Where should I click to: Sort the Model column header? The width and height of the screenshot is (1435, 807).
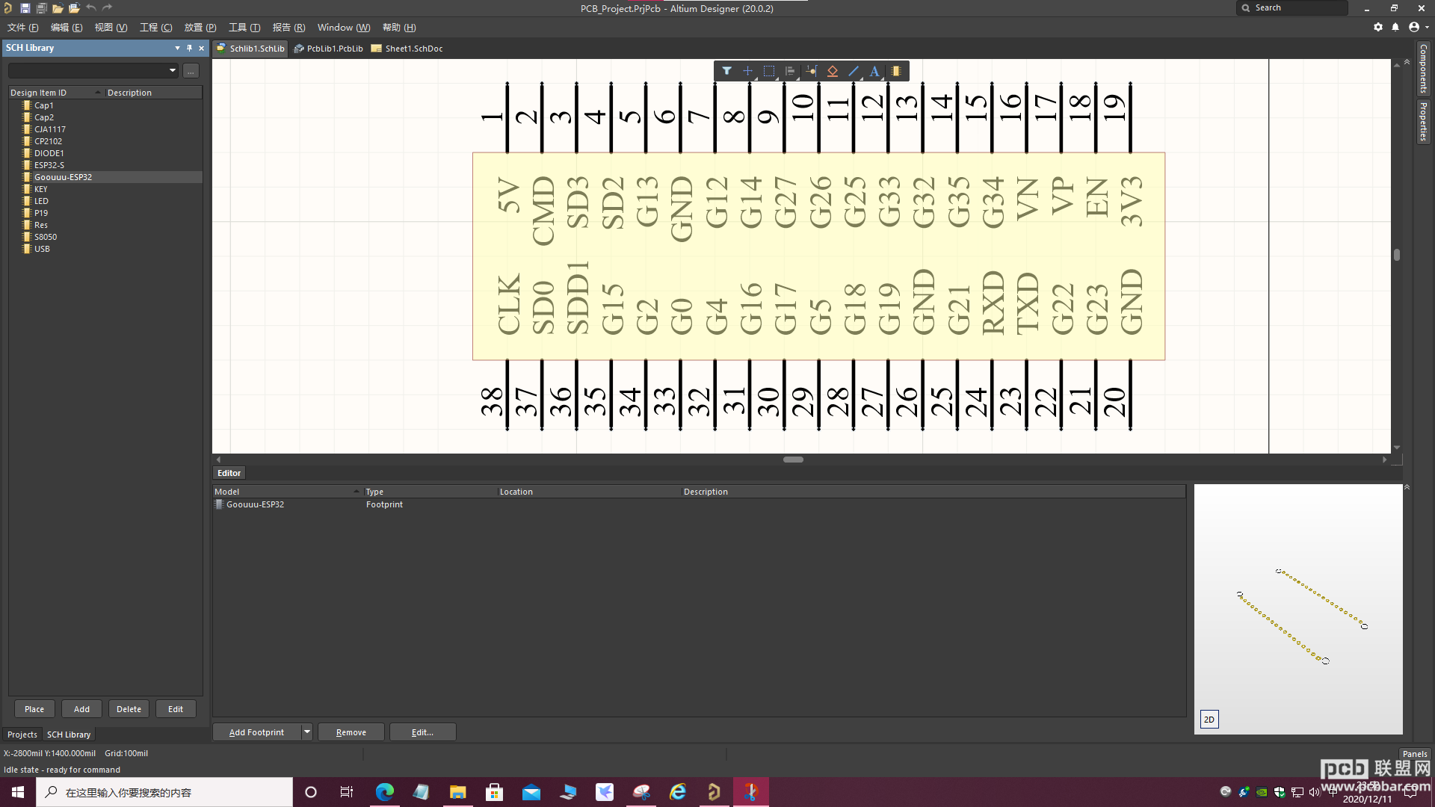click(x=287, y=492)
